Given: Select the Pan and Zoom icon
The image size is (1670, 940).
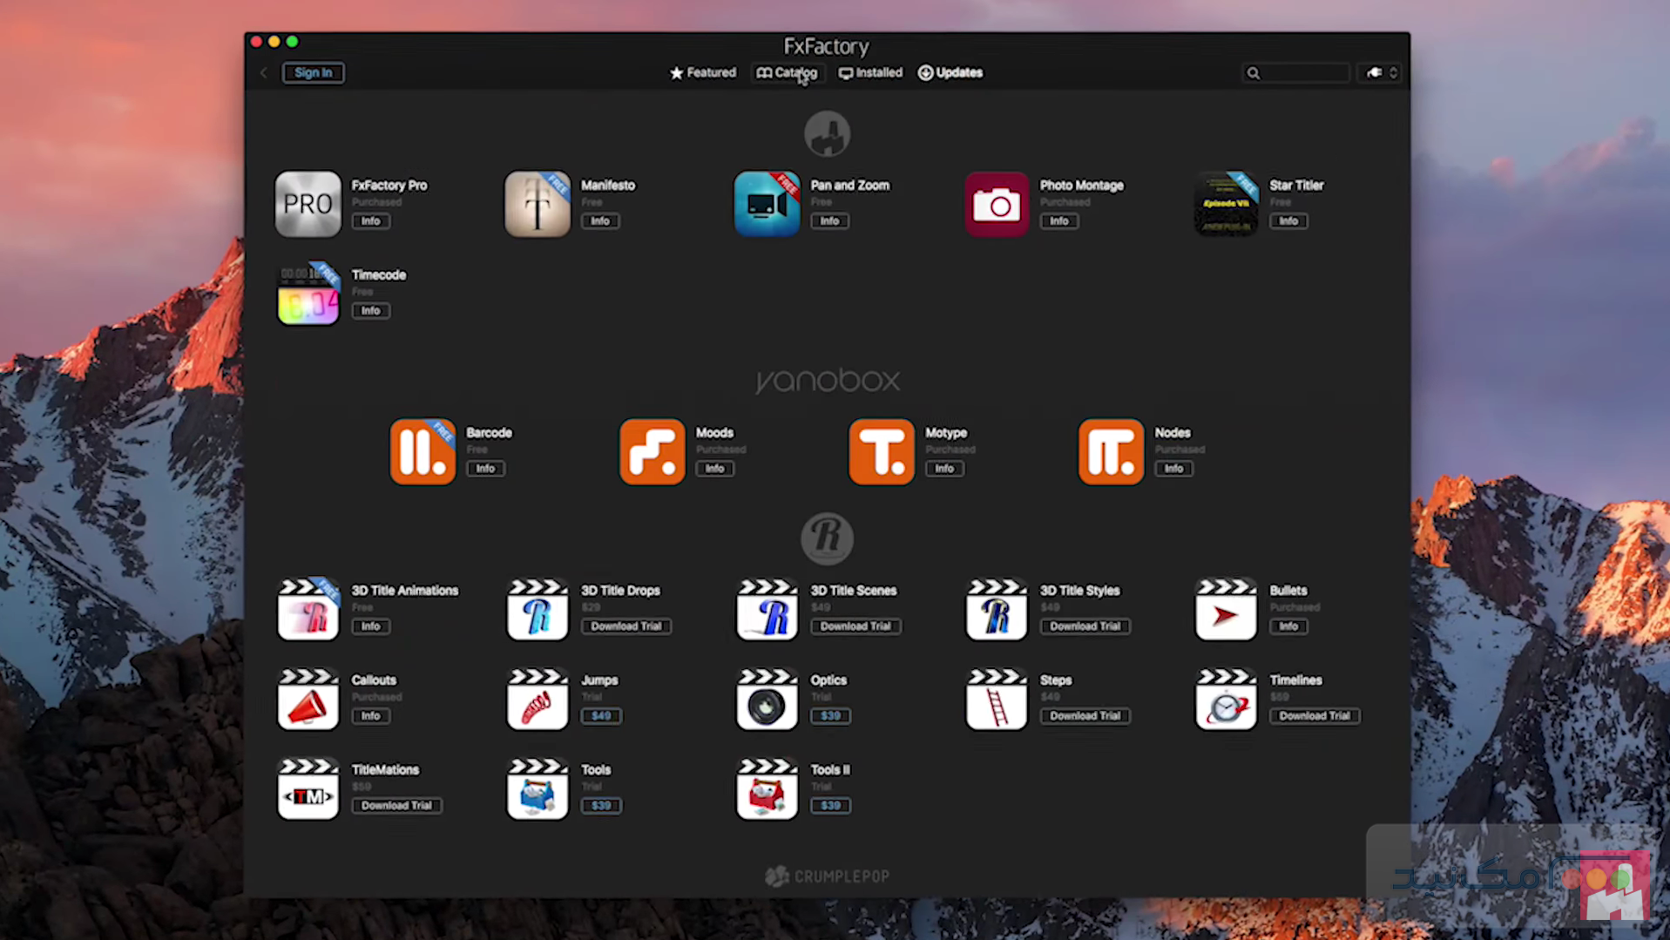Looking at the screenshot, I should pos(767,204).
